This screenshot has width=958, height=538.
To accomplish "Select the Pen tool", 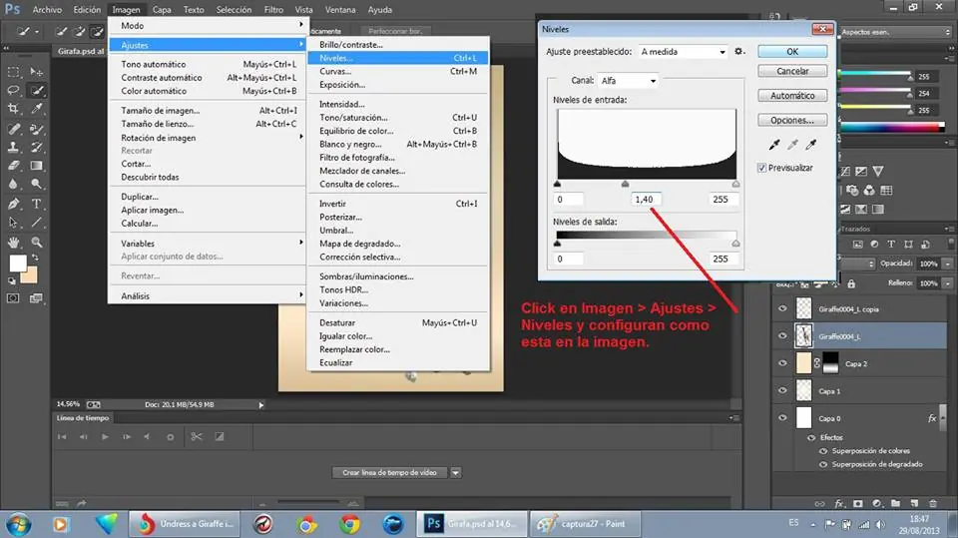I will tap(13, 204).
